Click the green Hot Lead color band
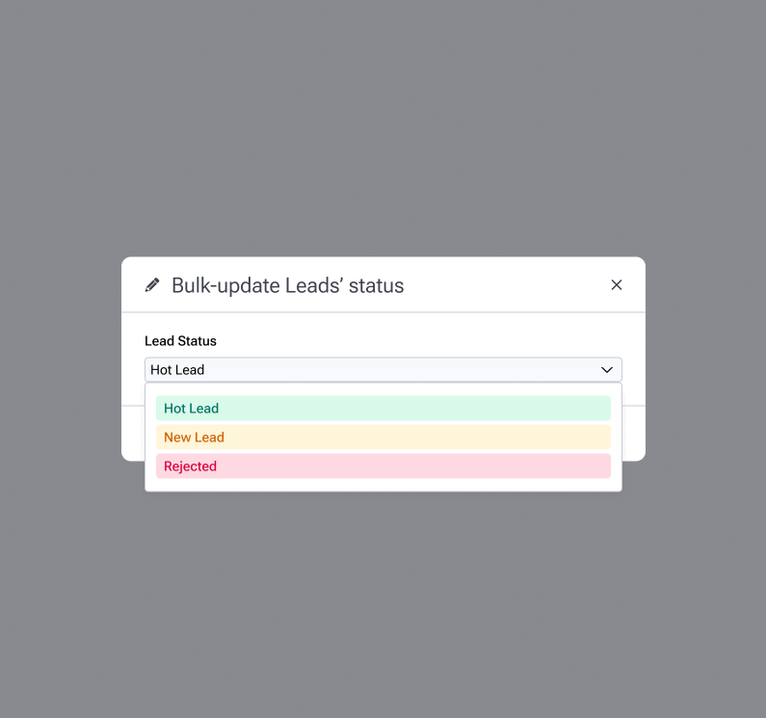 click(x=434, y=409)
